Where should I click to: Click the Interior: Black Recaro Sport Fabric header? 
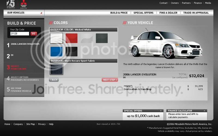(x=83, y=61)
